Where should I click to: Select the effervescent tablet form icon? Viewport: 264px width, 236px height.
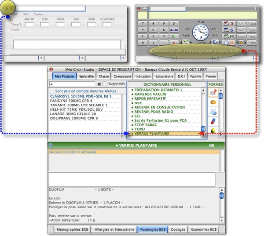point(213,112)
